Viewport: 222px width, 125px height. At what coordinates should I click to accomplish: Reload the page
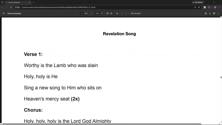11,7
